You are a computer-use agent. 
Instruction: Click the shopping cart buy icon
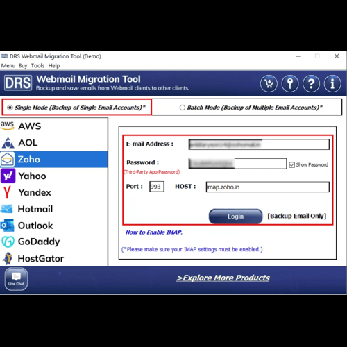tap(269, 83)
